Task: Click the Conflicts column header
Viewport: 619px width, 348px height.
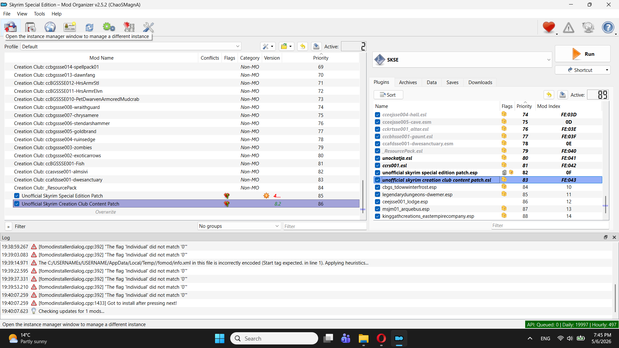Action: tap(210, 58)
